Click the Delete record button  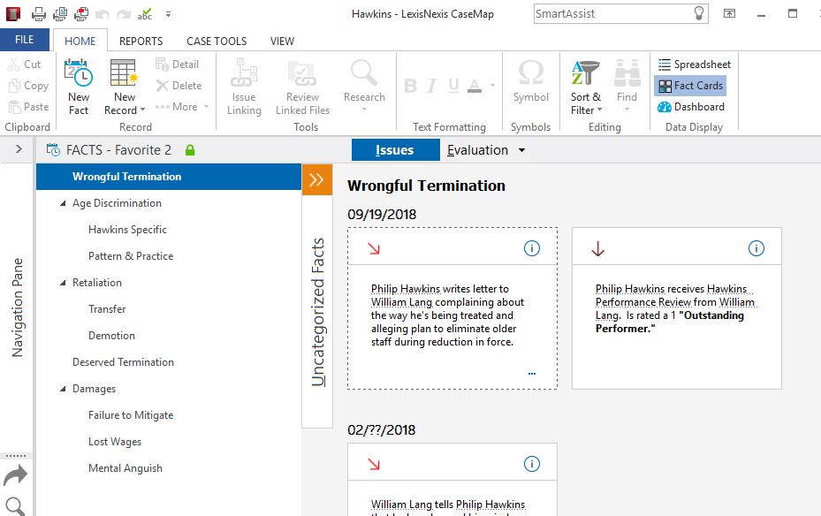coord(179,86)
